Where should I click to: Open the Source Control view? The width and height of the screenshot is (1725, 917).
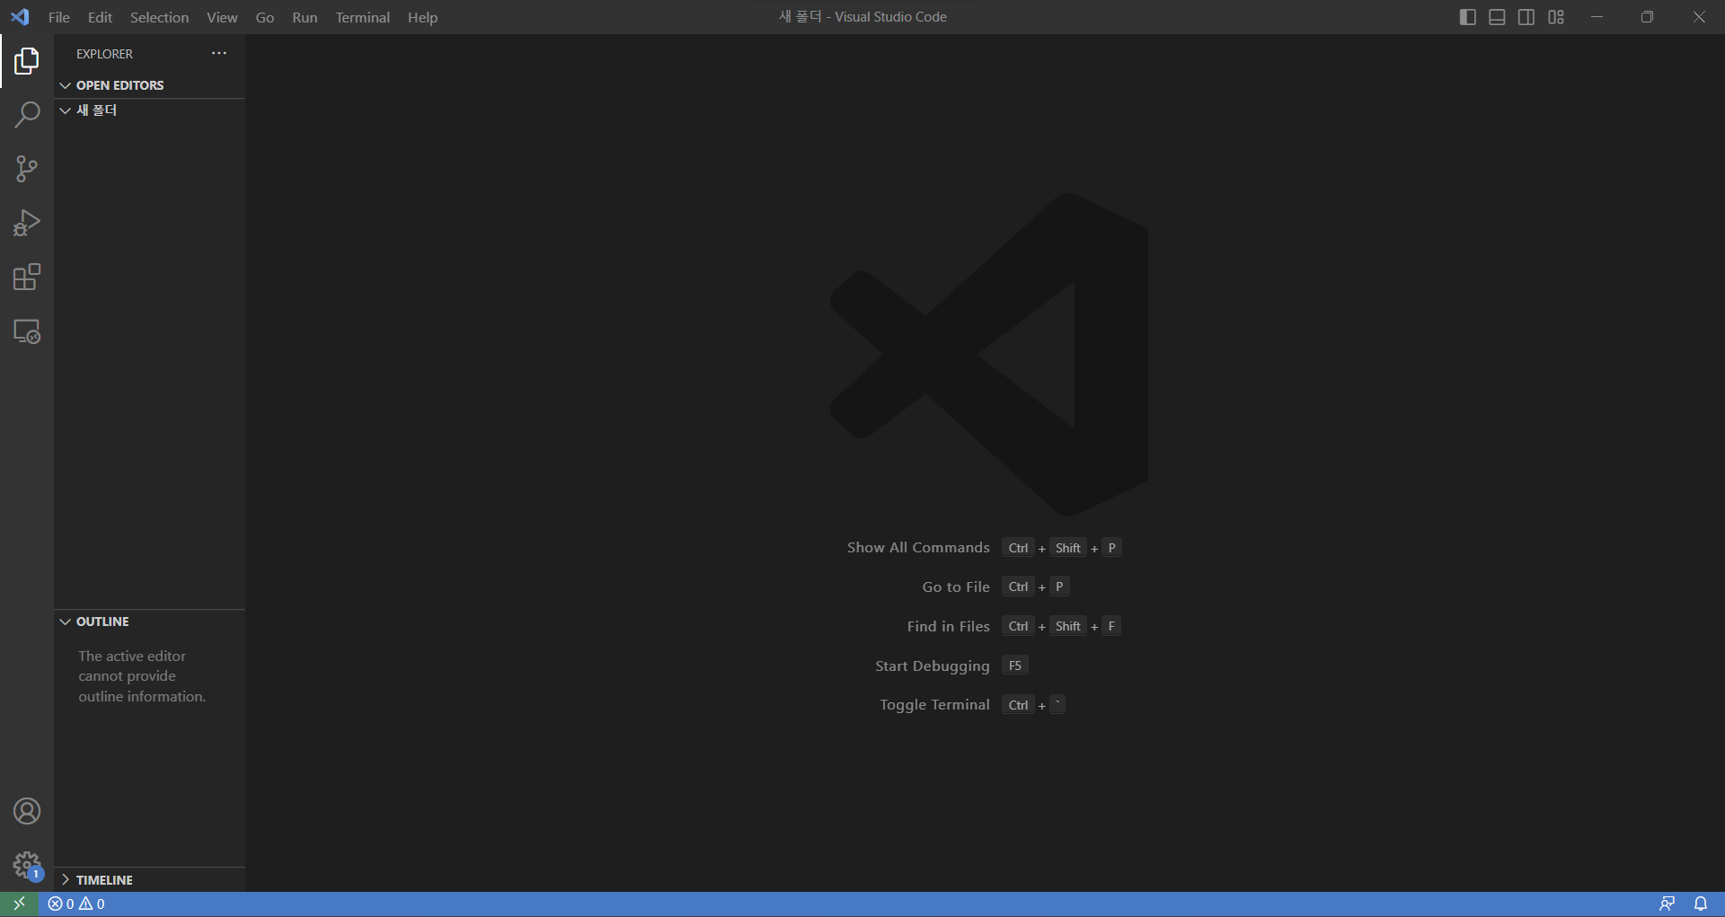[x=27, y=169]
